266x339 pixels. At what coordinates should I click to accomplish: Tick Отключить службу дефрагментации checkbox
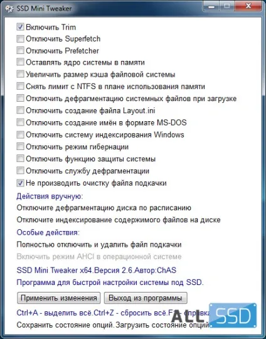tap(20, 171)
